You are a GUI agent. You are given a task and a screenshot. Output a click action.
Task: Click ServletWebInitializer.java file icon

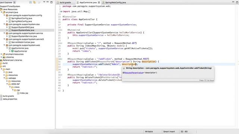(x=10, y=42)
